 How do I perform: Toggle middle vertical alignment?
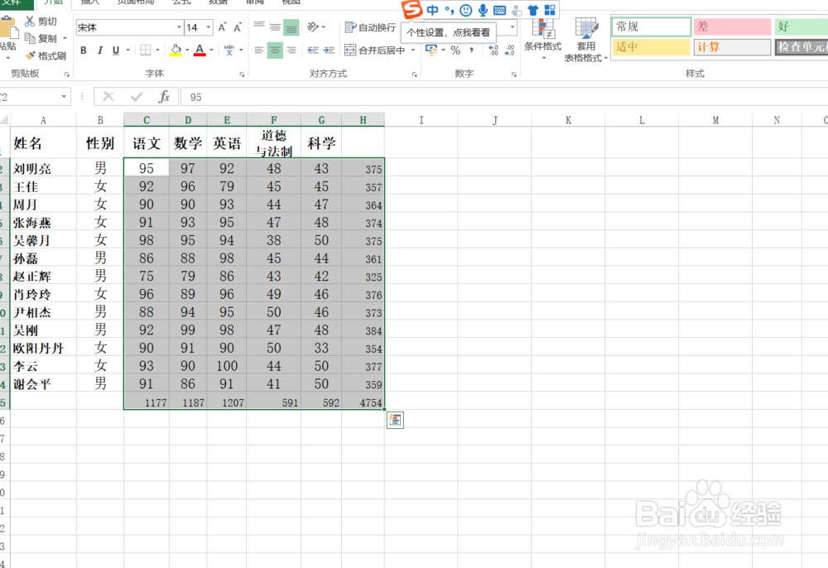275,27
